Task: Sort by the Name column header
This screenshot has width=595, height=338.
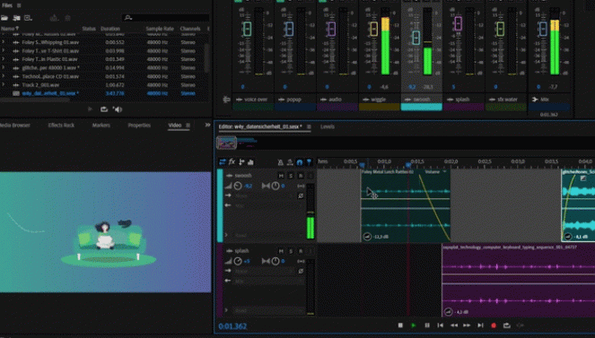Action: (x=10, y=29)
